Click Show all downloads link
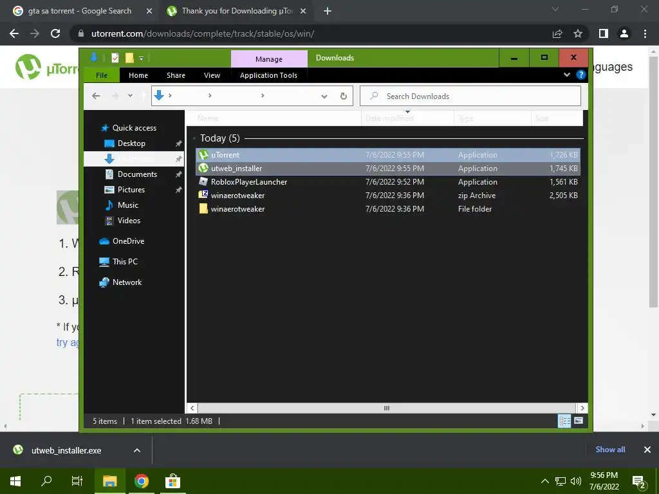Viewport: 659px width, 494px height. (610, 450)
